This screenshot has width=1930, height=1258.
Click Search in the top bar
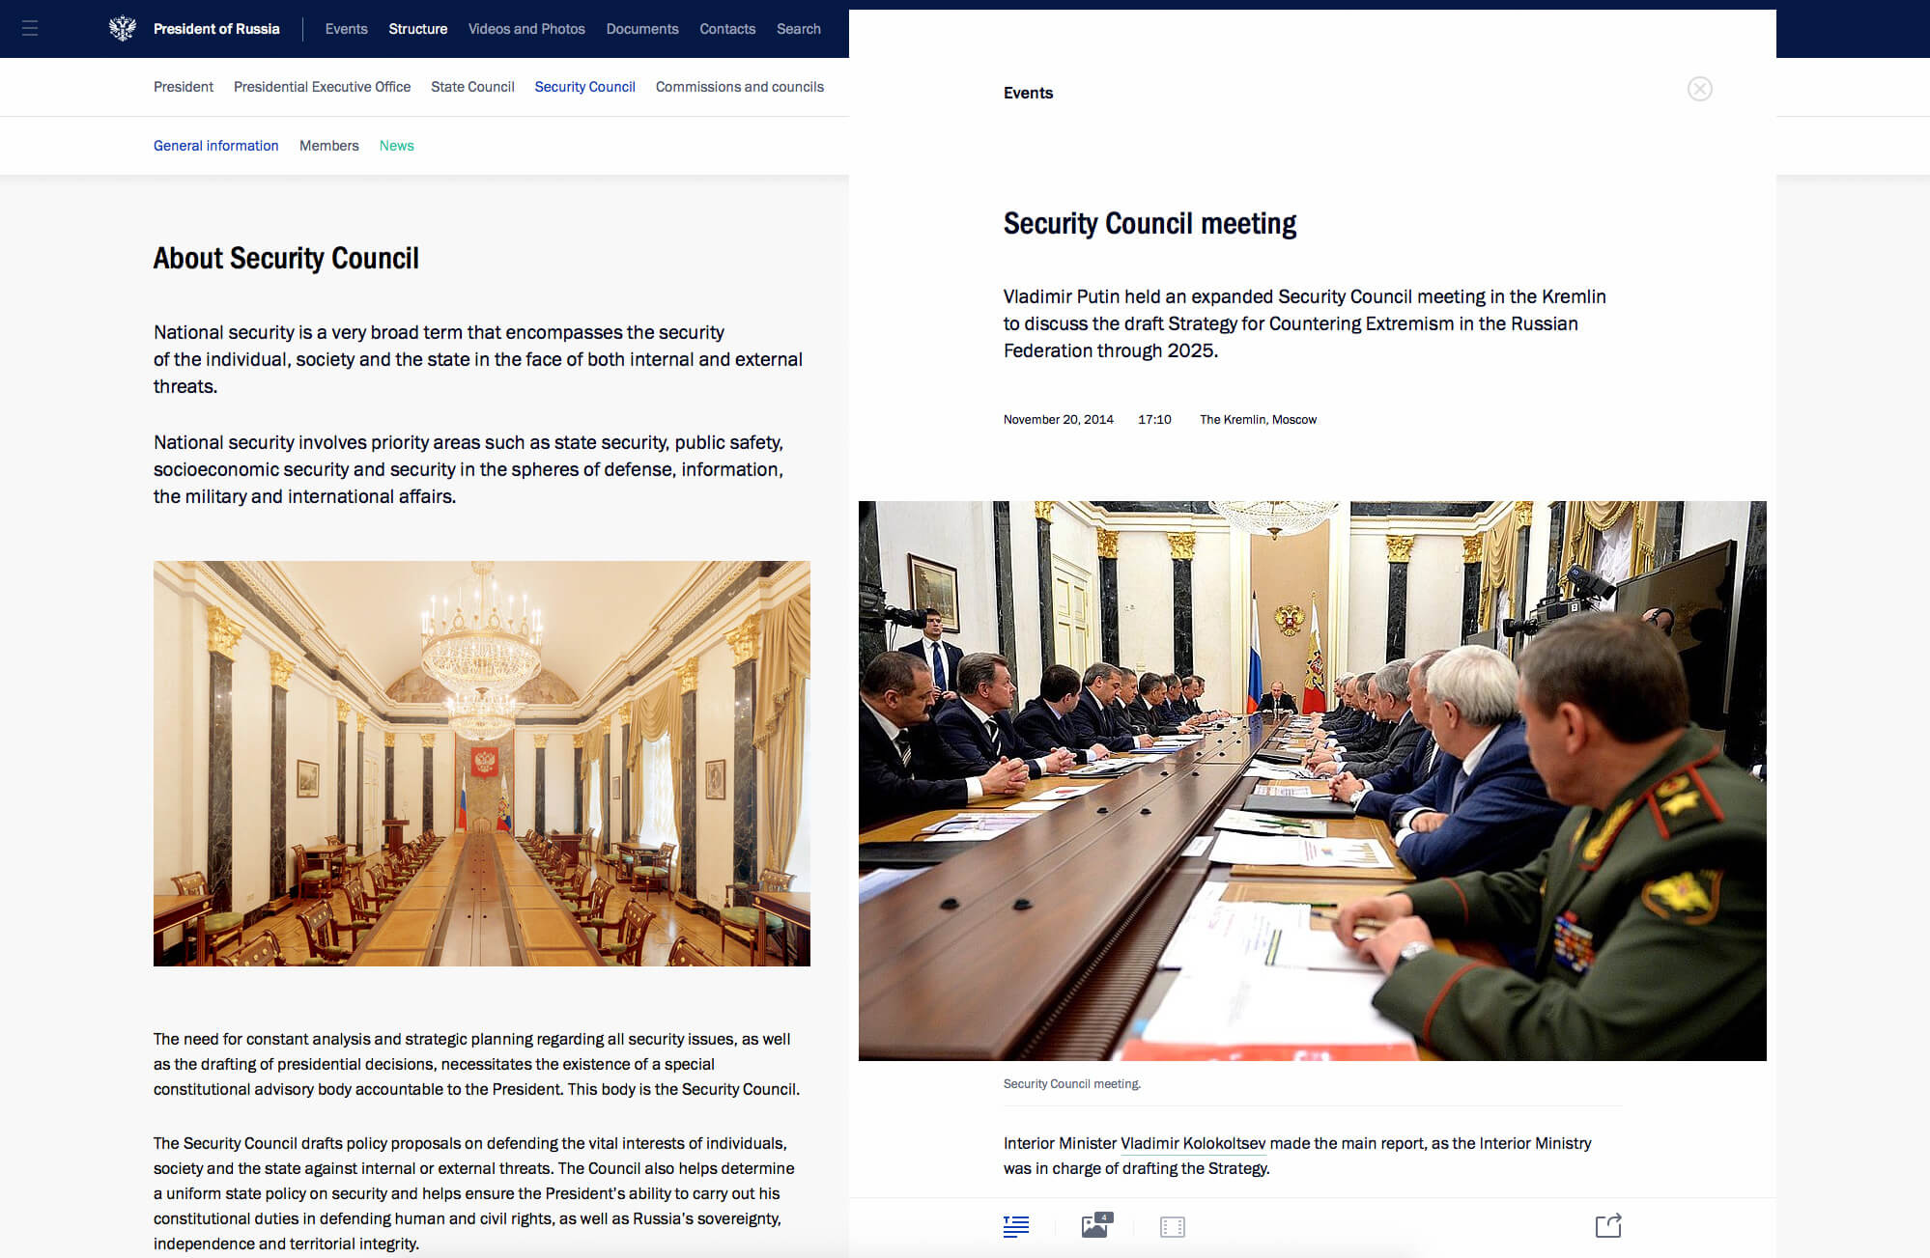click(x=798, y=29)
